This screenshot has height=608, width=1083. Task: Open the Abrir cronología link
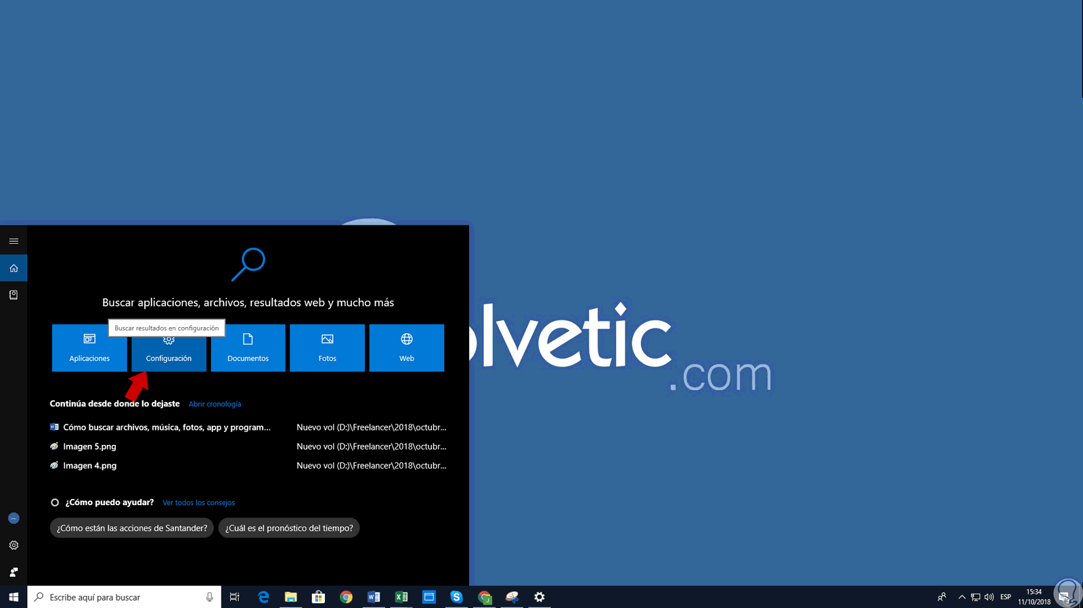point(215,404)
